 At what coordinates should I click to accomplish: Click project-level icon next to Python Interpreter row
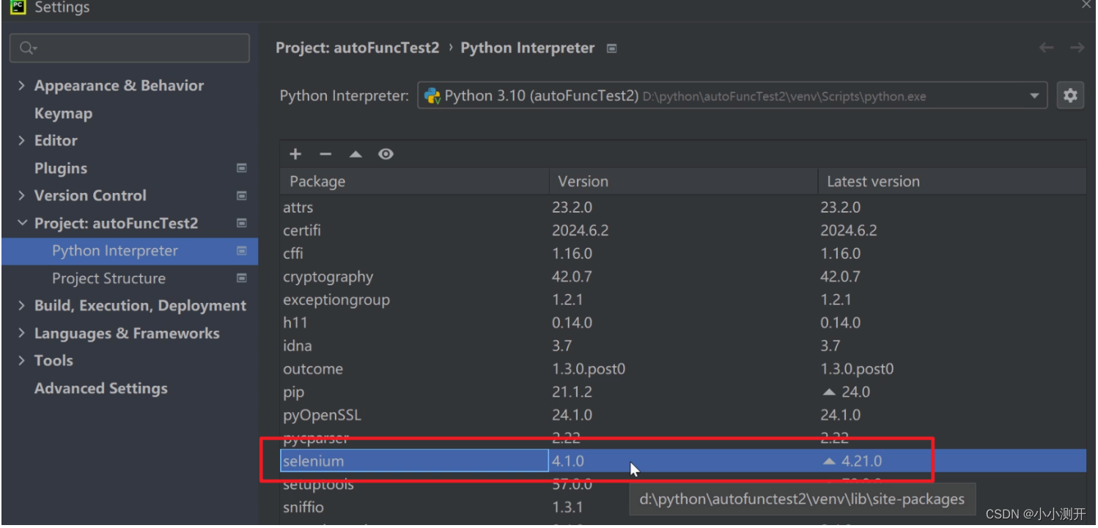pyautogui.click(x=241, y=251)
